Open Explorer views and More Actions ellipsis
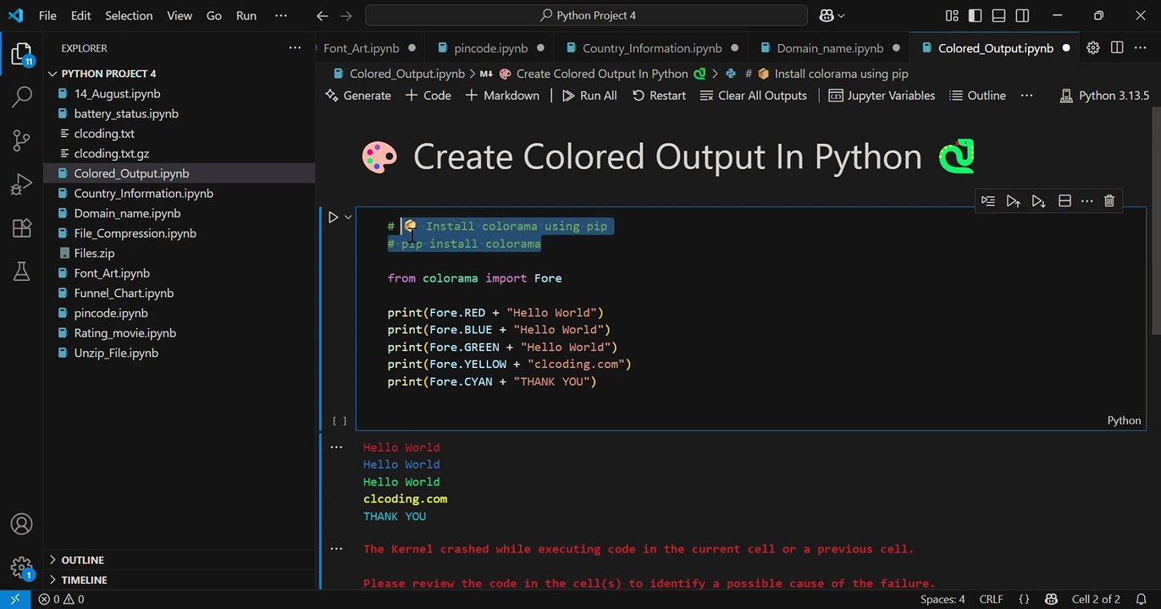Image resolution: width=1161 pixels, height=609 pixels. pos(295,48)
